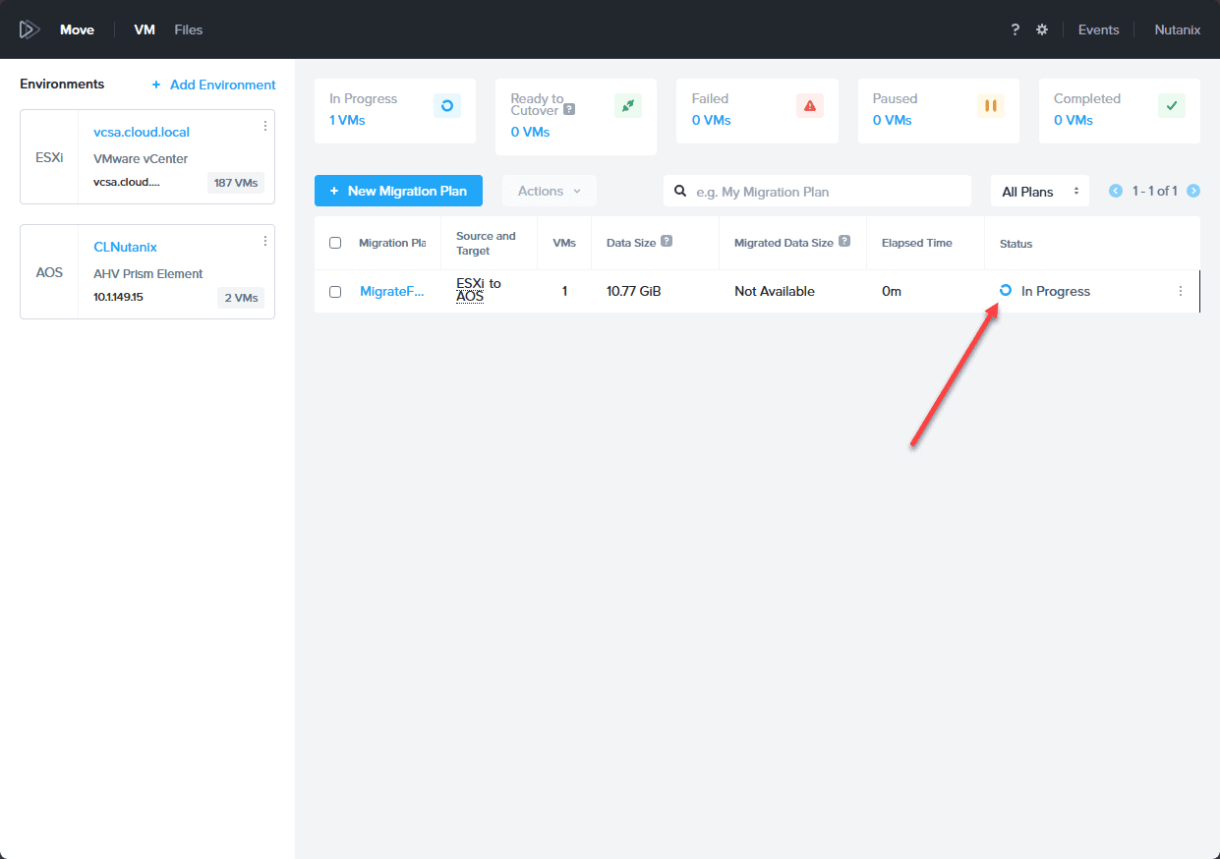
Task: Click the Data Size help icon
Action: click(667, 242)
